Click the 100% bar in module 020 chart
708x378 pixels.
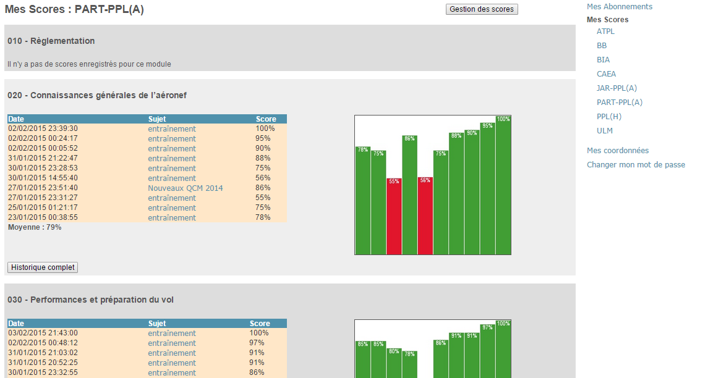tap(503, 185)
